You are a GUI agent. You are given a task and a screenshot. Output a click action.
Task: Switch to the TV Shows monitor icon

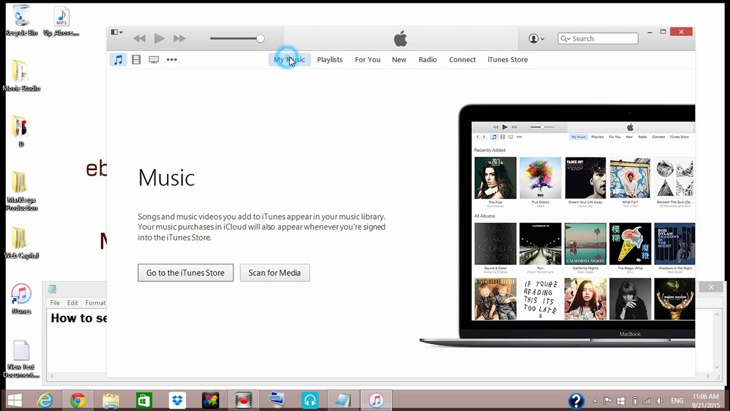coord(154,59)
